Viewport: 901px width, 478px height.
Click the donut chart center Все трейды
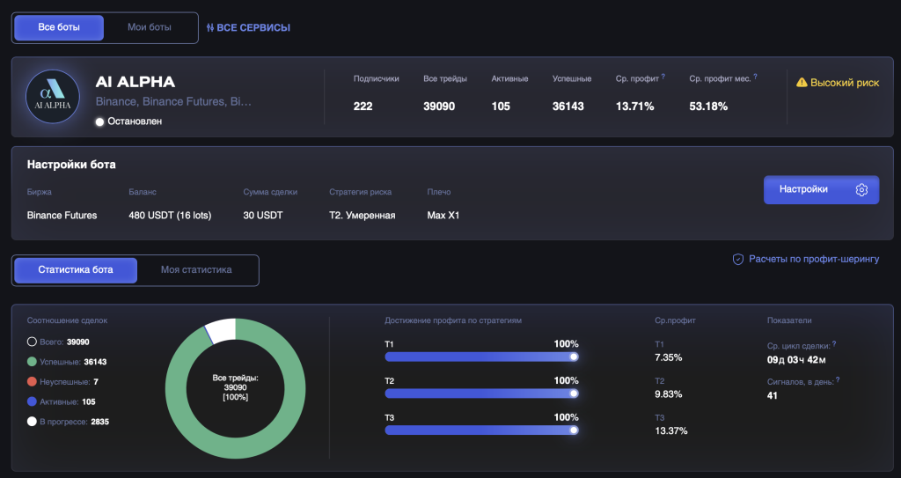point(236,387)
